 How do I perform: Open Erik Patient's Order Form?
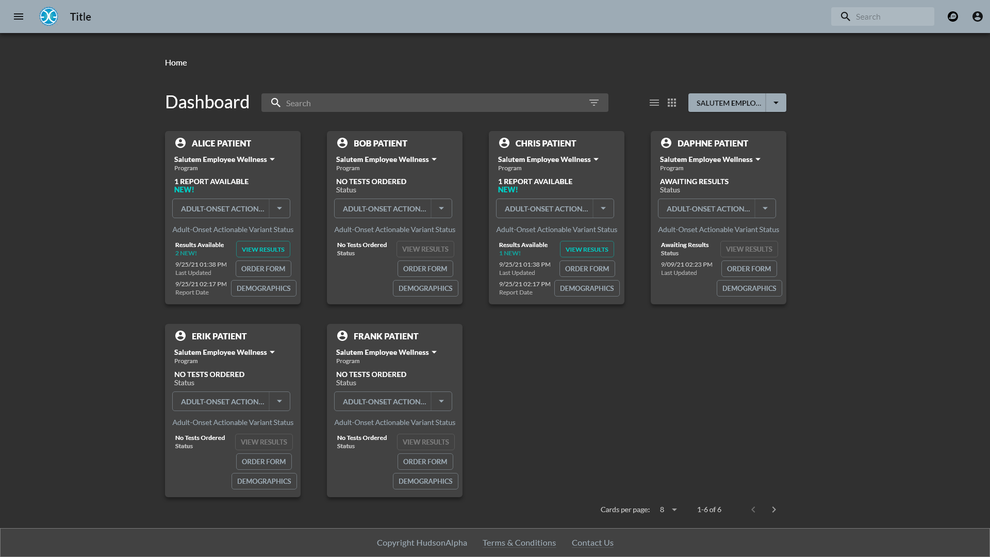(x=263, y=462)
